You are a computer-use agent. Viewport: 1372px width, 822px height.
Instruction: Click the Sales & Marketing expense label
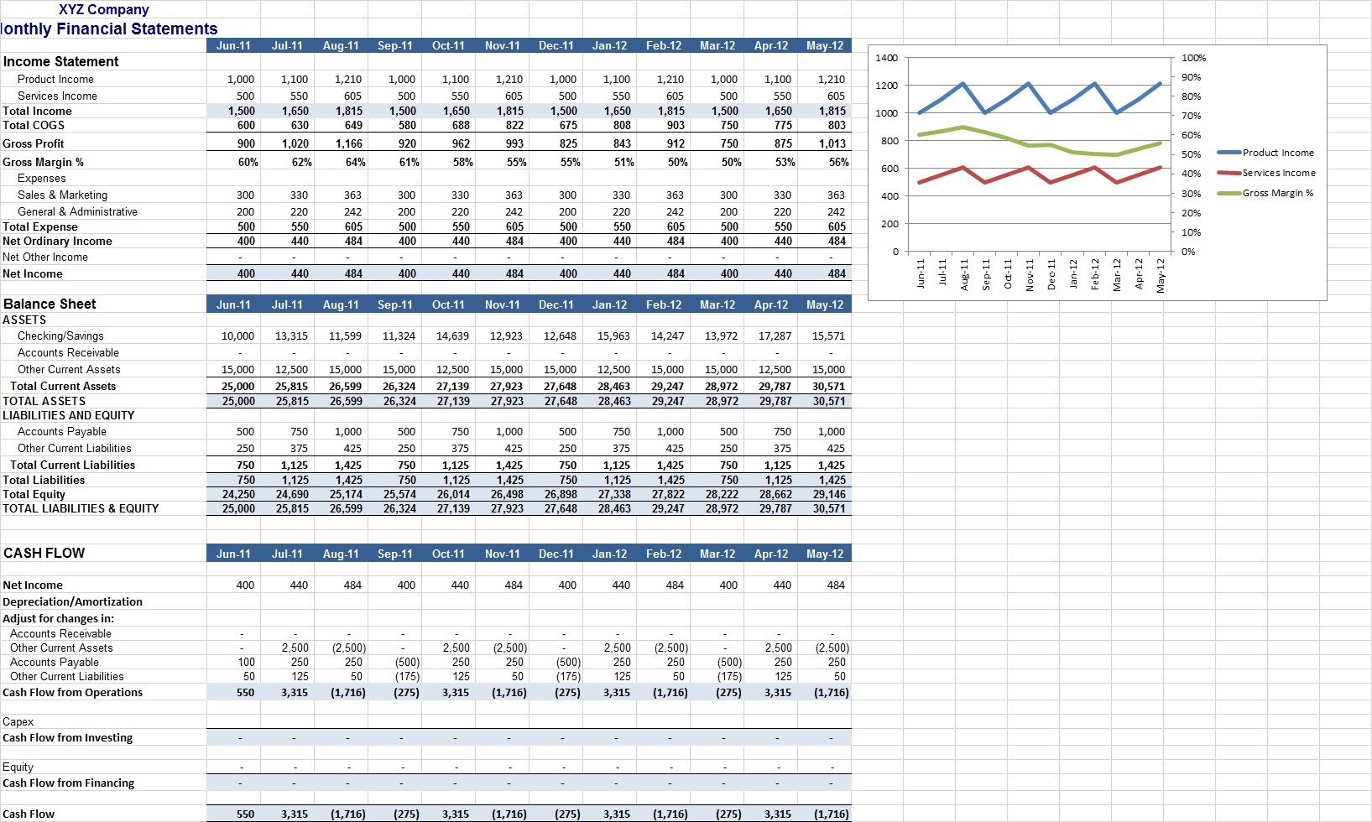62,195
